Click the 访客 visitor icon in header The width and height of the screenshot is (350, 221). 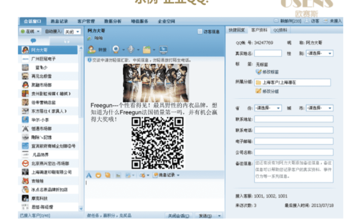point(307,21)
